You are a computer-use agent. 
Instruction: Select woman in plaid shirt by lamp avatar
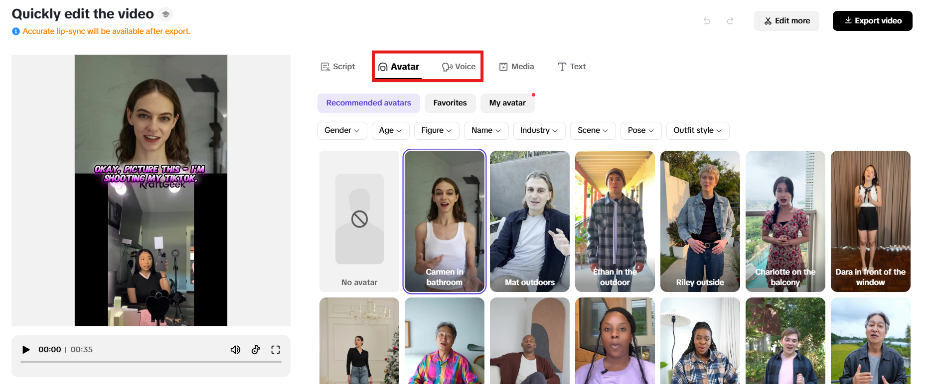tap(700, 341)
